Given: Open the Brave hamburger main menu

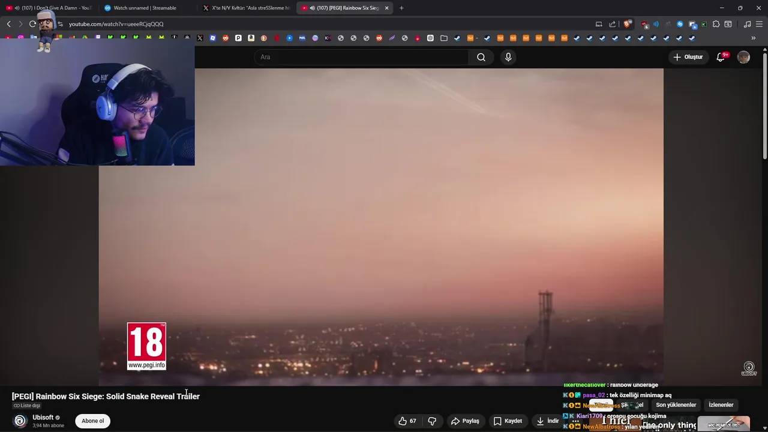Looking at the screenshot, I should point(760,24).
